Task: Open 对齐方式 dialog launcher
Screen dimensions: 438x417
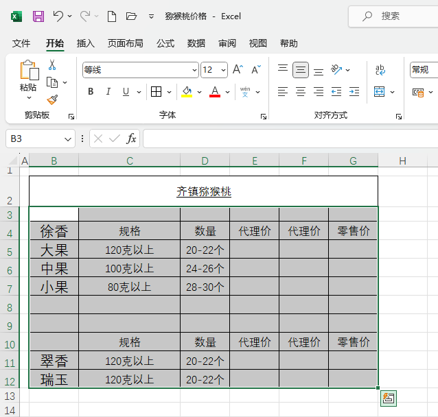Action: point(399,117)
